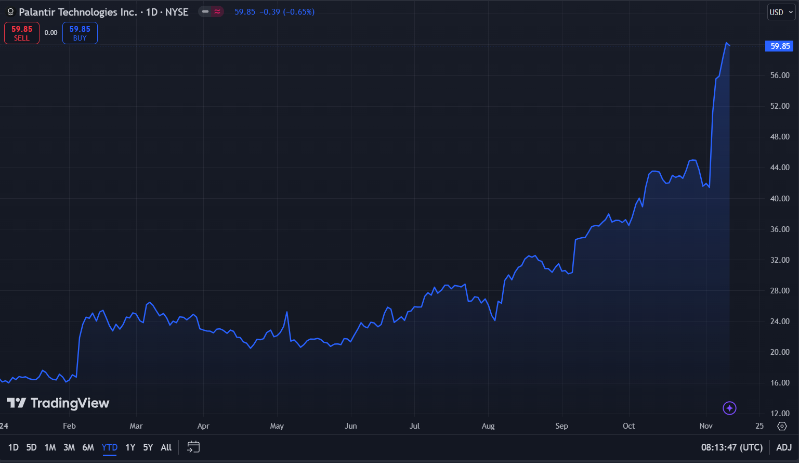This screenshot has height=463, width=799.
Task: Click the blue 59.85 BUY button
Action: [80, 33]
